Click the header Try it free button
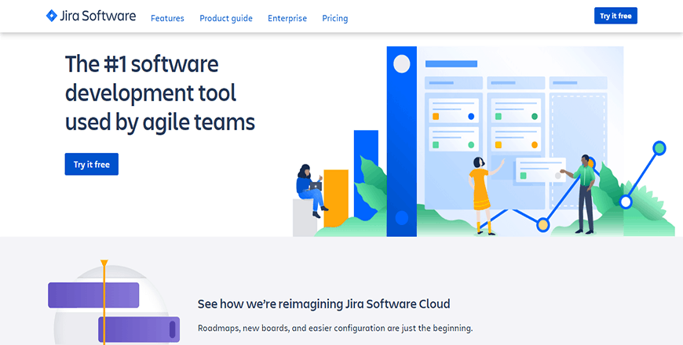This screenshot has height=345, width=683. (615, 16)
